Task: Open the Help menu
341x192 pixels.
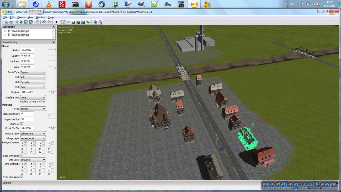Action: click(x=51, y=17)
